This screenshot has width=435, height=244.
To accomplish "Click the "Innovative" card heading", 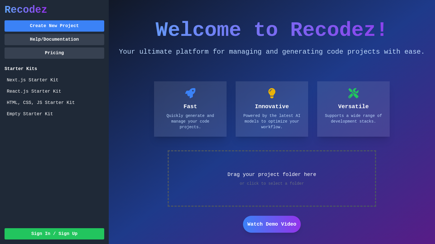I will click(x=272, y=107).
